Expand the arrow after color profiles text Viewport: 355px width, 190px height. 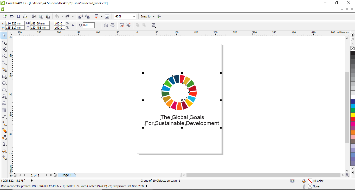pos(147,186)
